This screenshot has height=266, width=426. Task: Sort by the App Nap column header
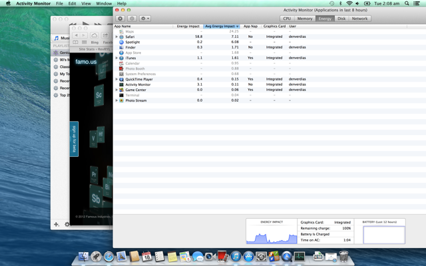[250, 27]
